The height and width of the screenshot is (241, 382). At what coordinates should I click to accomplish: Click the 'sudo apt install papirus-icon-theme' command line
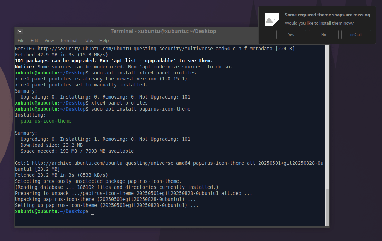(141, 109)
